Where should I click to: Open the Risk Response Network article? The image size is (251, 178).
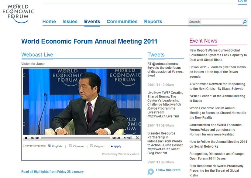click(x=216, y=170)
